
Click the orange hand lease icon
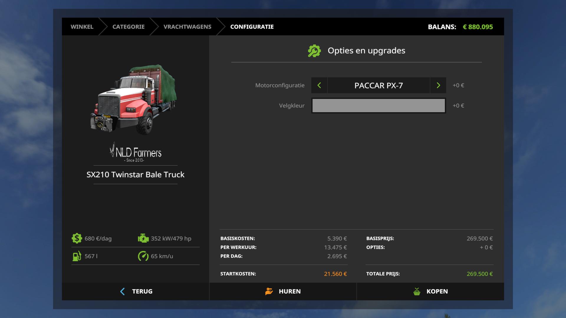[269, 291]
